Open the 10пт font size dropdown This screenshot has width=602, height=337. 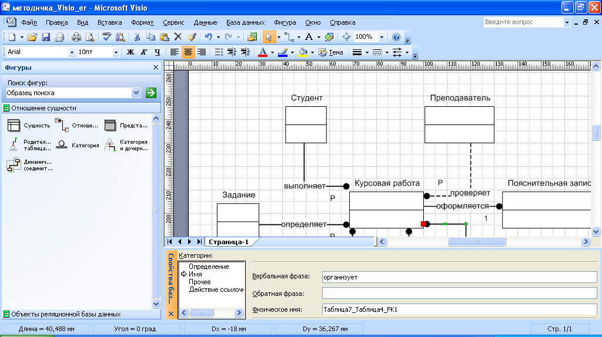(x=116, y=52)
